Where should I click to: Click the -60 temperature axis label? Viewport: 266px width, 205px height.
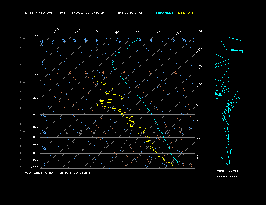[x=158, y=32]
